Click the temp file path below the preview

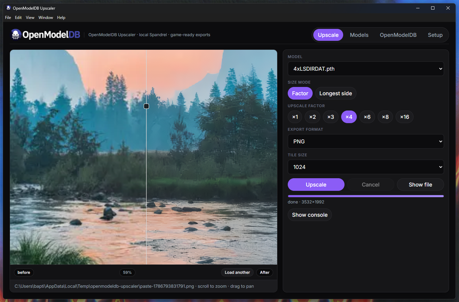104,286
